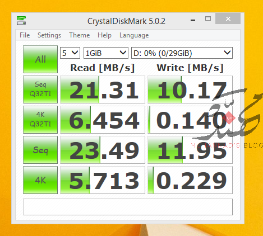Open the File menu
Image resolution: width=263 pixels, height=236 pixels.
[25, 35]
